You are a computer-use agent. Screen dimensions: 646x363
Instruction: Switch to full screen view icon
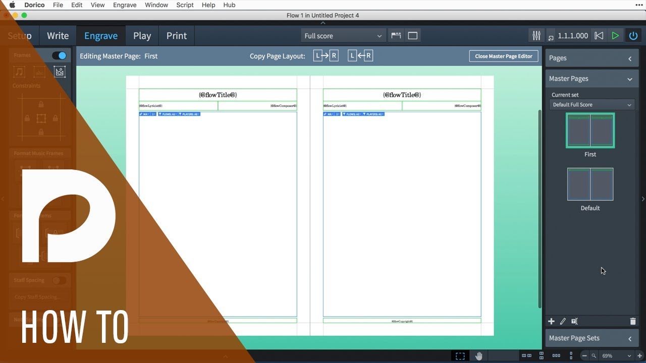[x=413, y=36]
